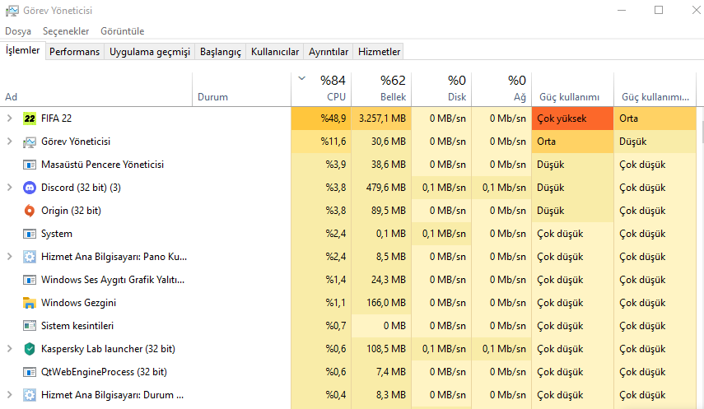Image resolution: width=704 pixels, height=409 pixels.
Task: Click the QtWebEngineProcess icon
Action: [30, 372]
